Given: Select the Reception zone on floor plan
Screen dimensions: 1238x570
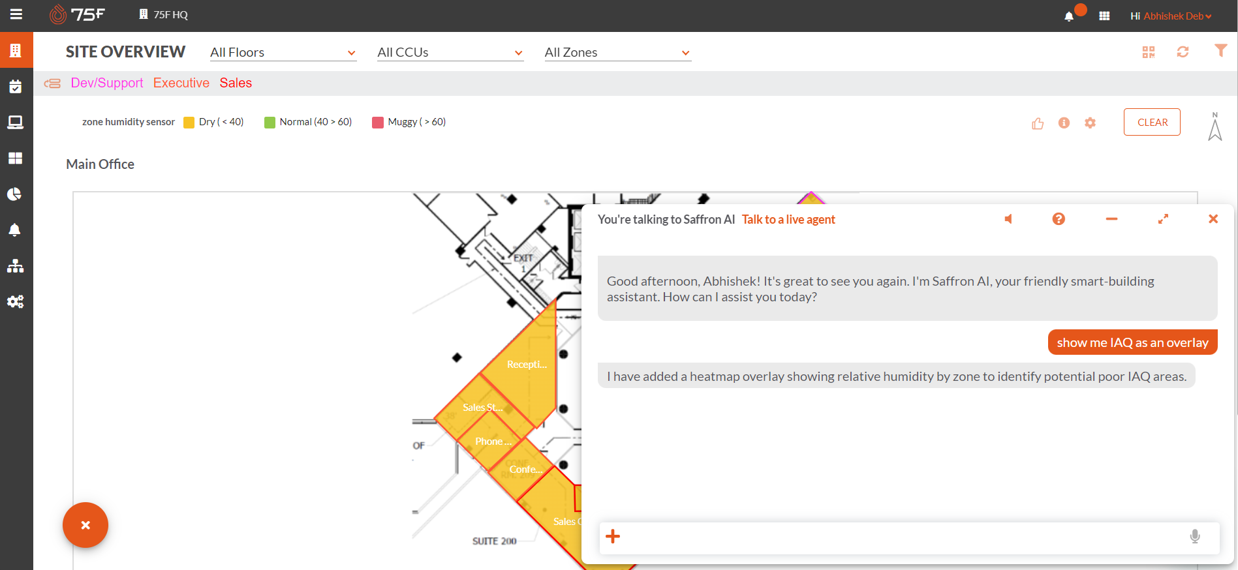Looking at the screenshot, I should pos(527,365).
